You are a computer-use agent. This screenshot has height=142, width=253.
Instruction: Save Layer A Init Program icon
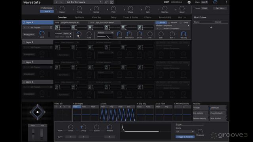click(51, 28)
